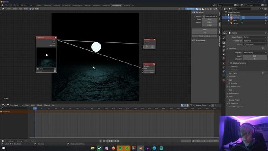
Task: Click the dope sheet filter funnel icon
Action: point(191,105)
